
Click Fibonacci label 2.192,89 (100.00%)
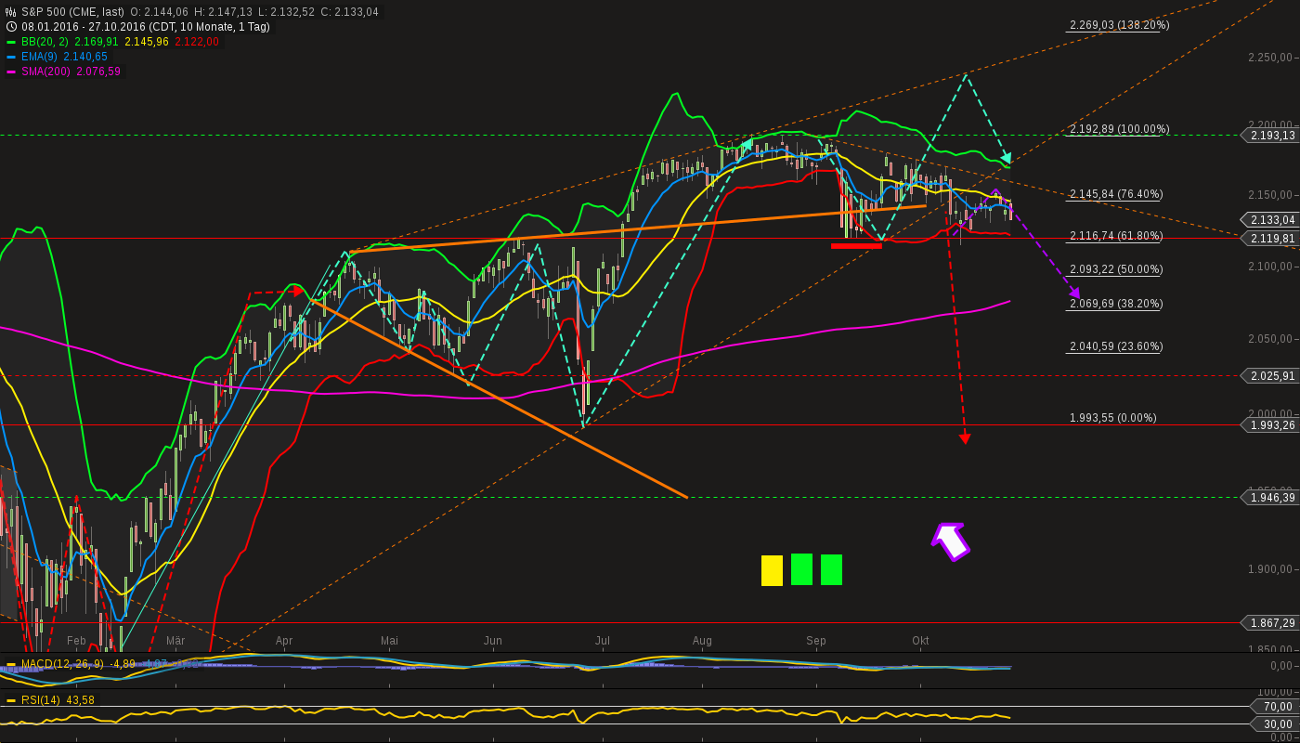click(1119, 129)
